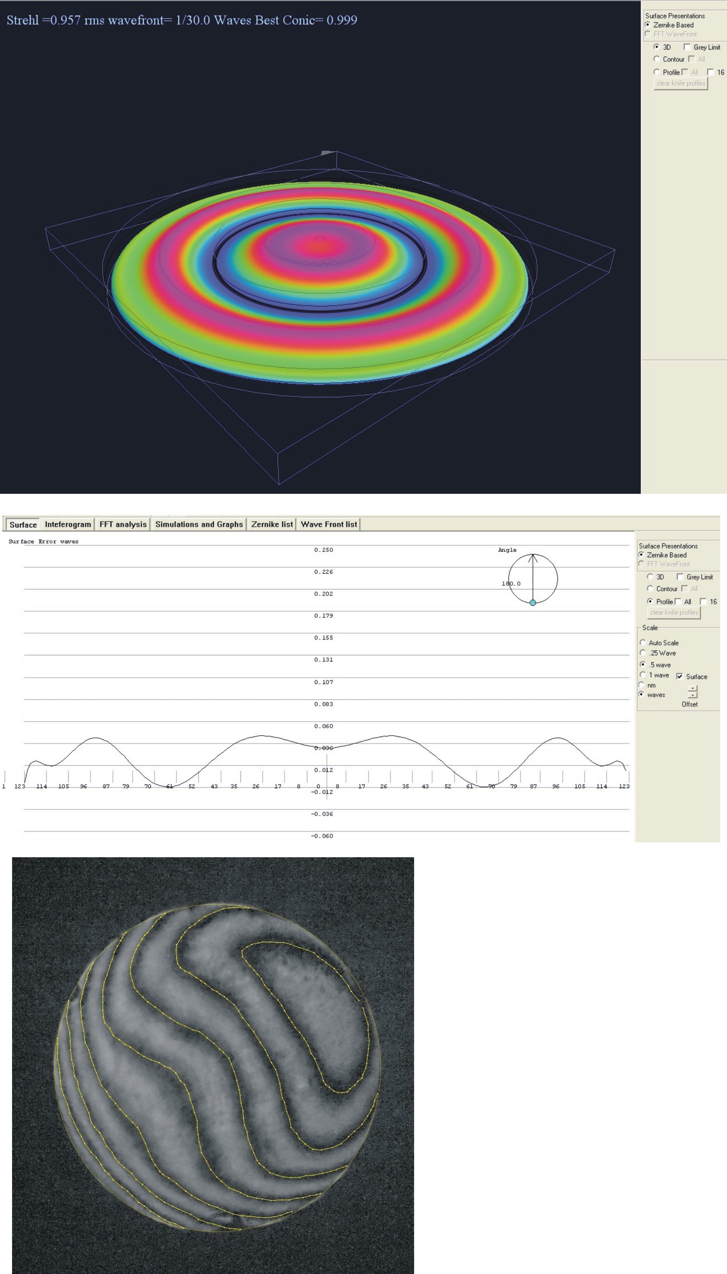Switch to the Inteferogram tab
Viewport: 727px width, 1274px height.
click(x=68, y=524)
